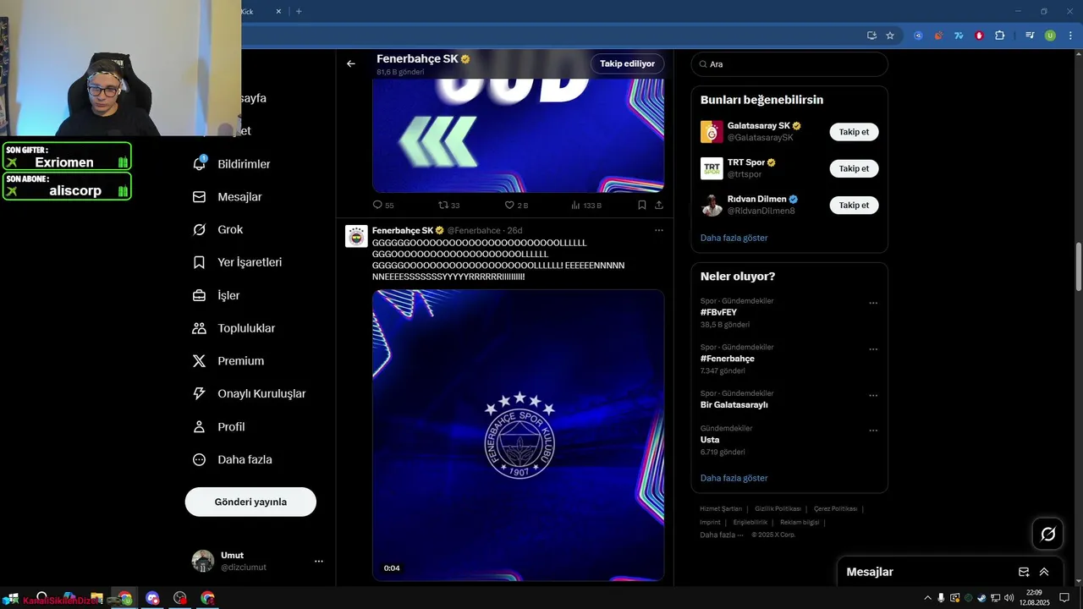Show more trends under Neler oluyor
Viewport: 1083px width, 609px height.
(x=734, y=478)
